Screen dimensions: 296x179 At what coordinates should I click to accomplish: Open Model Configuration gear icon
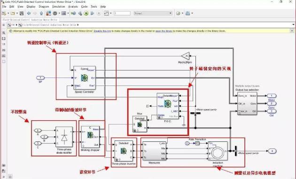point(55,14)
